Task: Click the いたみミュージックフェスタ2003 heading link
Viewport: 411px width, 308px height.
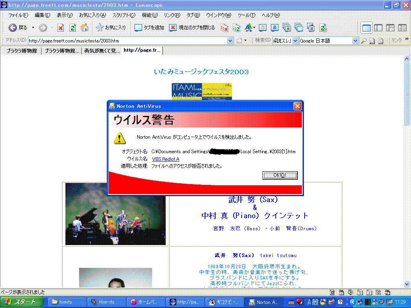Action: coord(201,72)
